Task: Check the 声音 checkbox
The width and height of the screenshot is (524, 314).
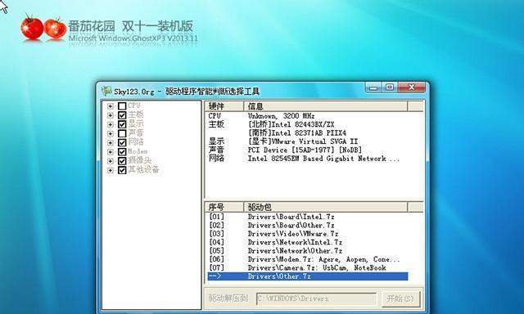Action: point(122,133)
